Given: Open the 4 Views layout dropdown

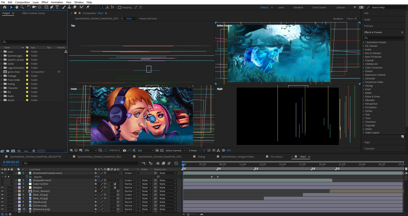Looking at the screenshot, I should [x=195, y=151].
